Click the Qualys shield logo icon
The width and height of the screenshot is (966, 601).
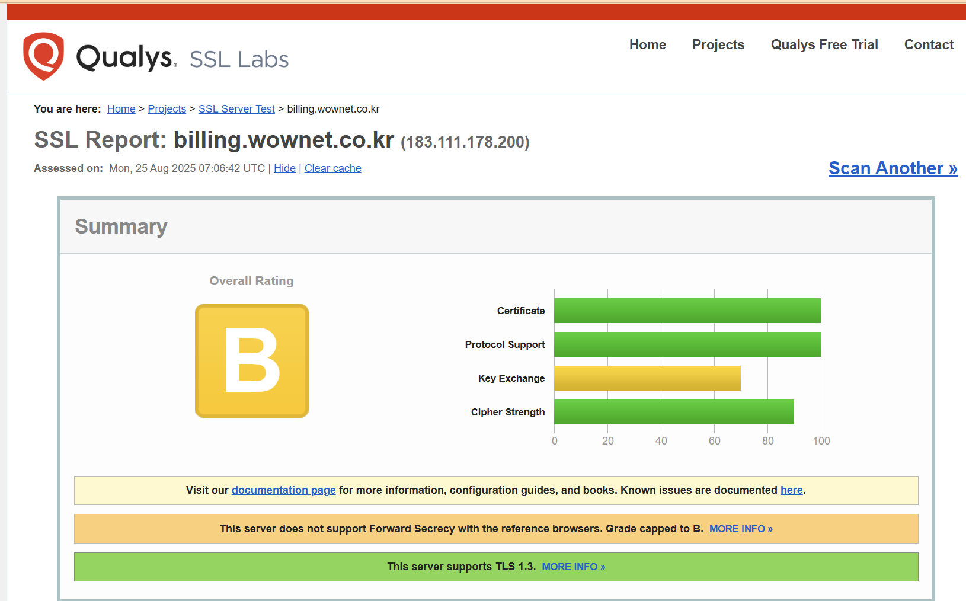pos(43,56)
